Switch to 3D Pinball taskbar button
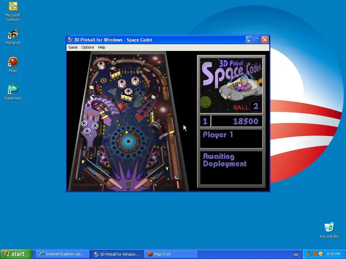The width and height of the screenshot is (346, 259). (x=117, y=254)
